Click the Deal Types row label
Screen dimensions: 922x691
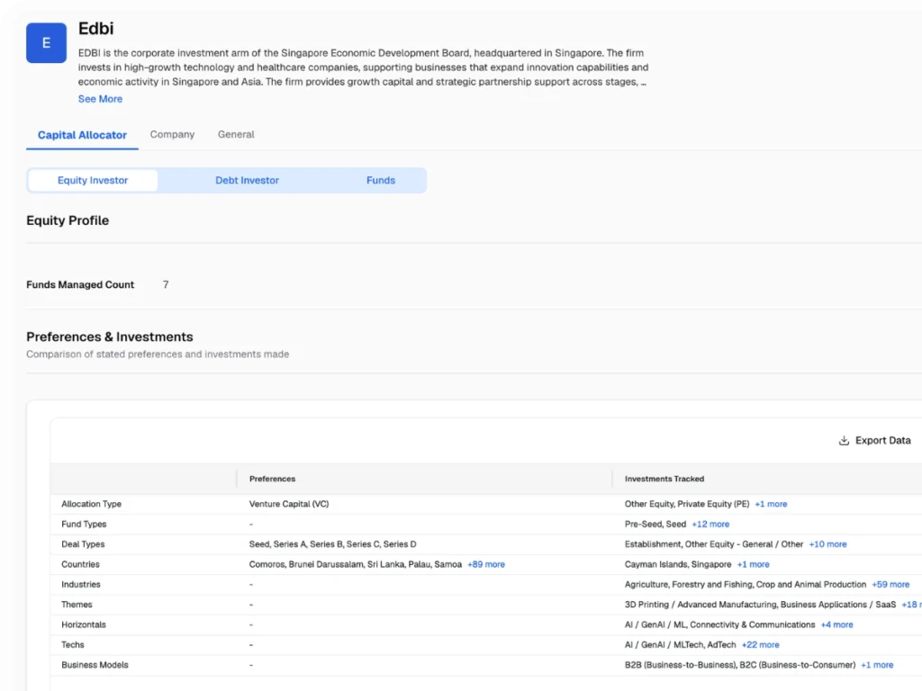[x=83, y=544]
